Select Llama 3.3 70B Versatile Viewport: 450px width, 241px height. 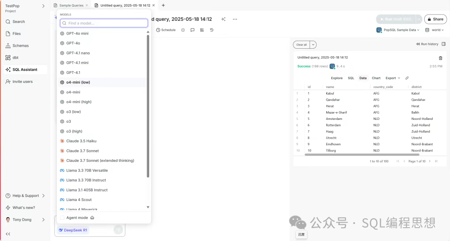(87, 171)
